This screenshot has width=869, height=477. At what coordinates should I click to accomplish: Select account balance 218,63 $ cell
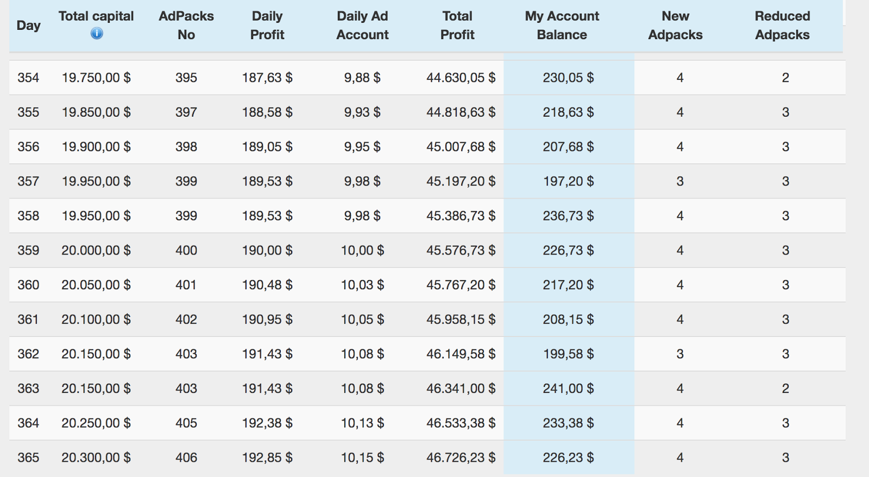pos(568,112)
